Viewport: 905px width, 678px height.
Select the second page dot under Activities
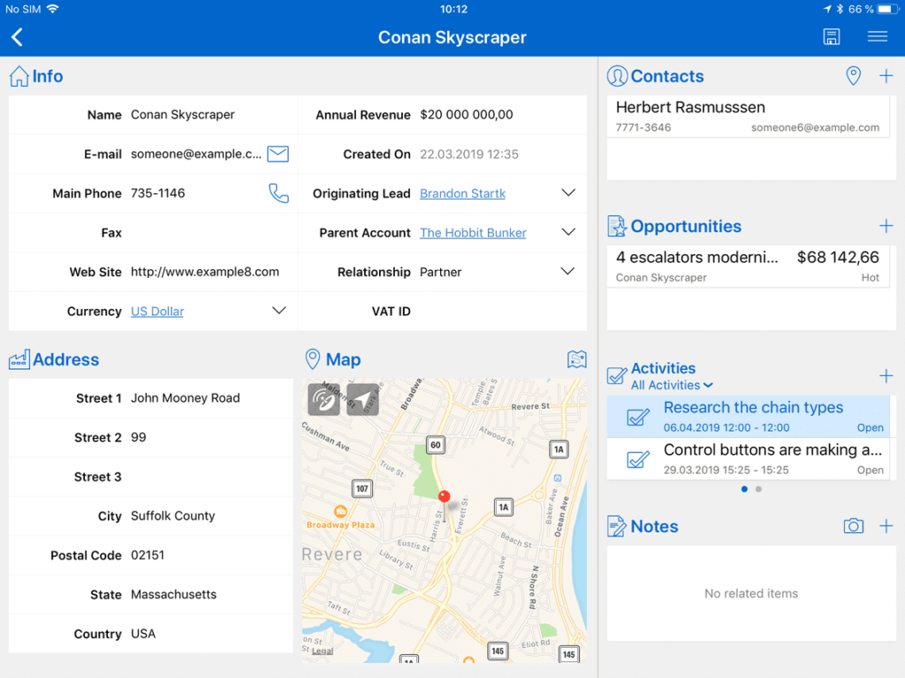(x=758, y=488)
